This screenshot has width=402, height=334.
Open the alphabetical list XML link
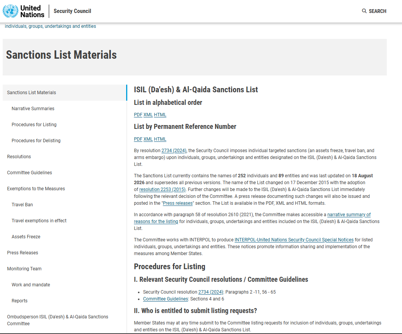click(148, 115)
